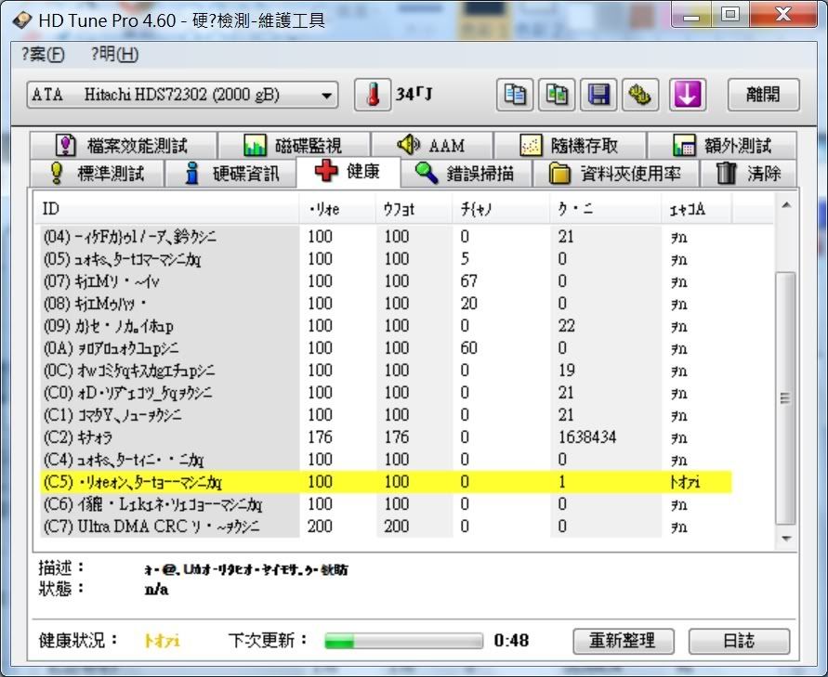828x677 pixels.
Task: Switch to the 磁碟監視 tab
Action: point(294,145)
